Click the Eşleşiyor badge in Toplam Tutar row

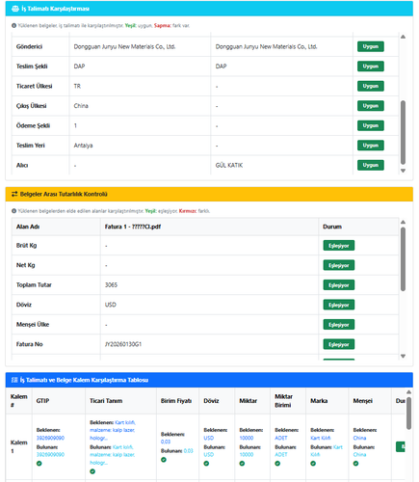coord(339,285)
